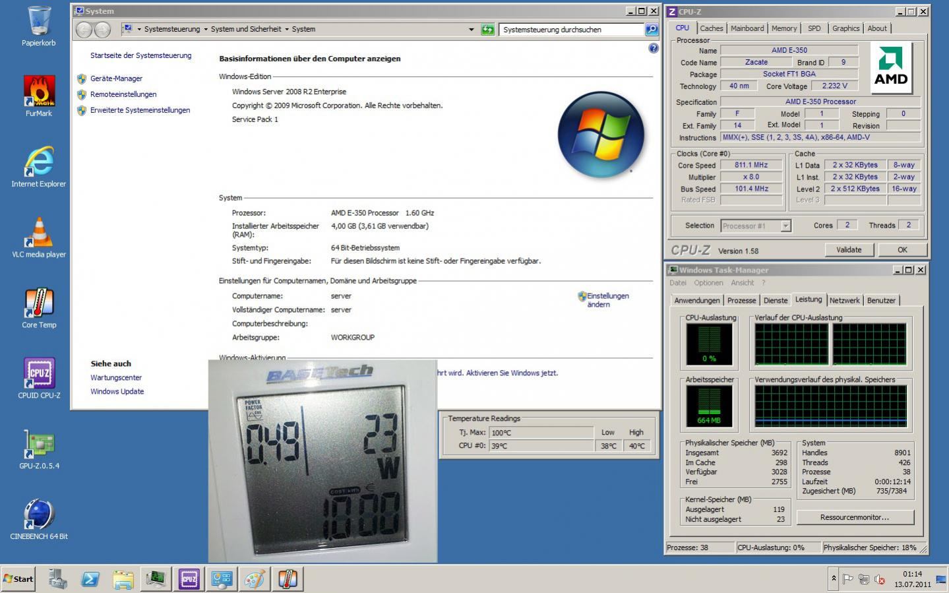
Task: Switch to Prozesse tab in Task Manager
Action: [x=741, y=300]
